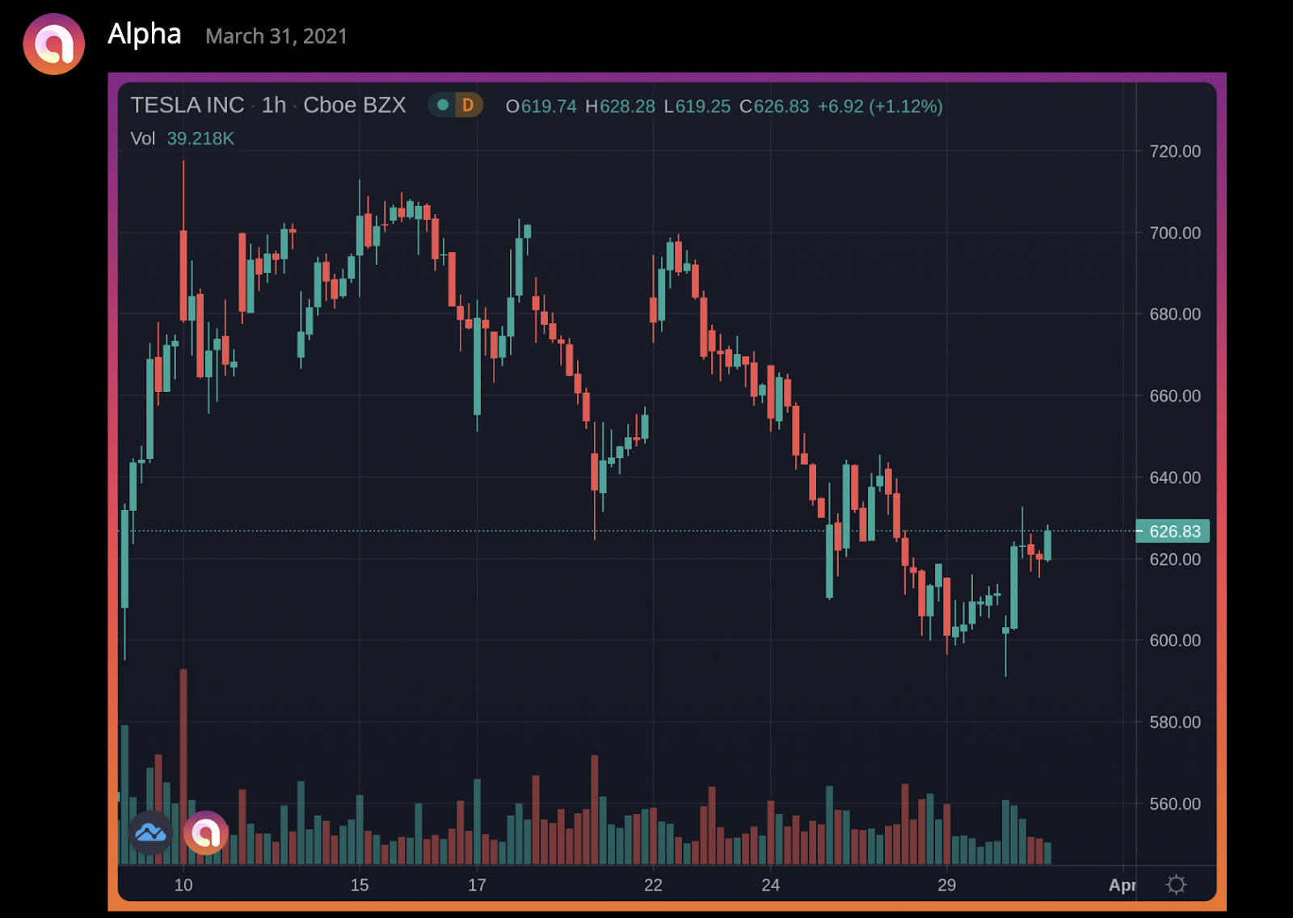Screen dimensions: 1293x918
Task: Click date label 22 on time axis
Action: coord(653,885)
